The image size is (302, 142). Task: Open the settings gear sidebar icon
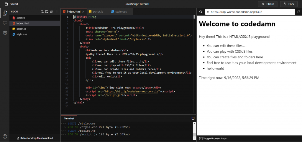(x=5, y=33)
